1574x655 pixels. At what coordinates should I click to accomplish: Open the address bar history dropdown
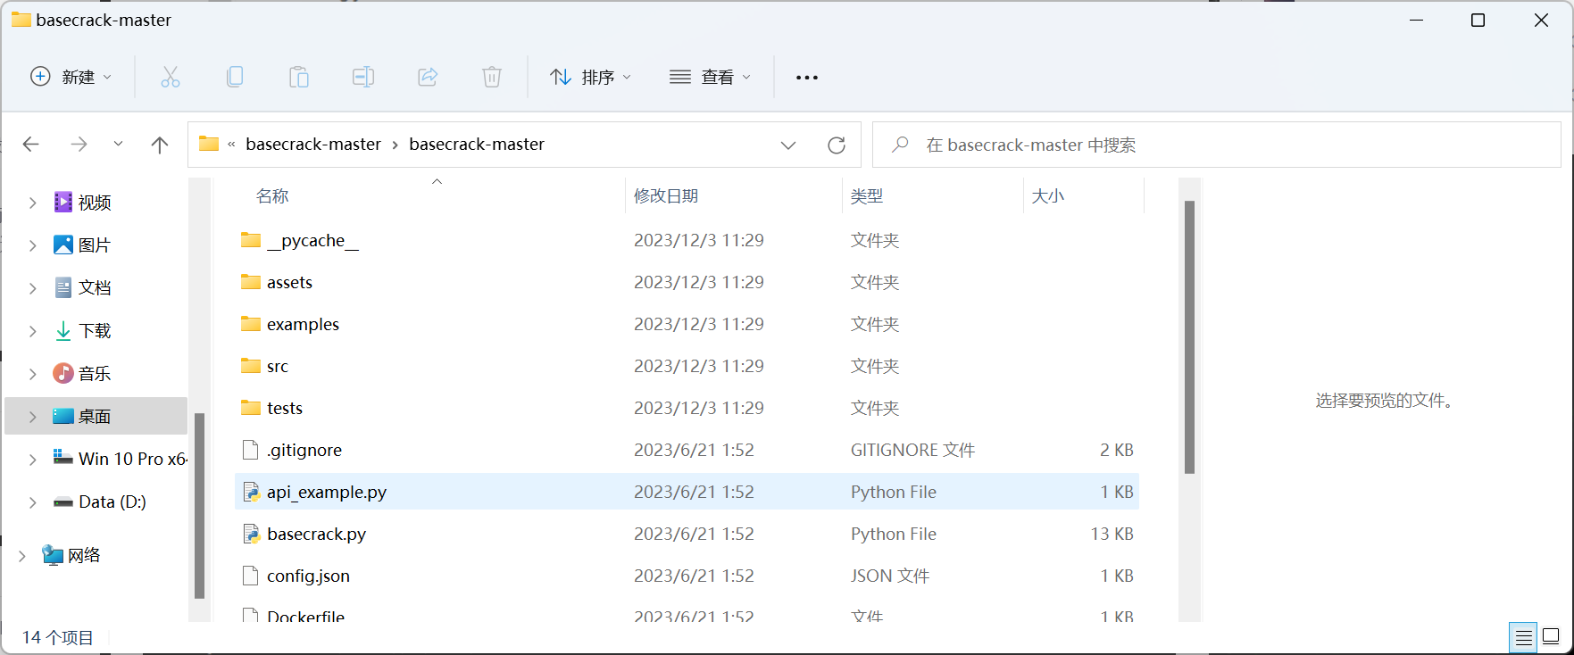pos(788,145)
